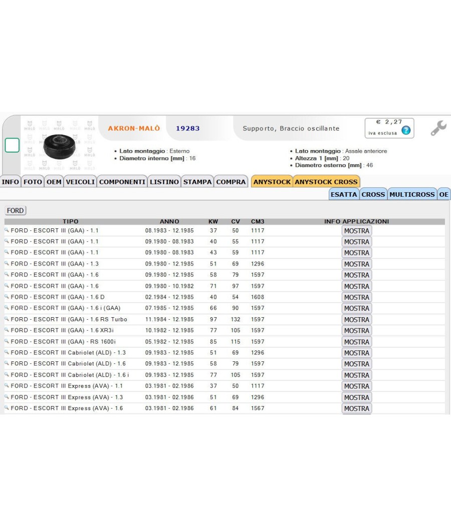Click the TIPO column header
Image resolution: width=451 pixels, height=527 pixels.
point(71,221)
